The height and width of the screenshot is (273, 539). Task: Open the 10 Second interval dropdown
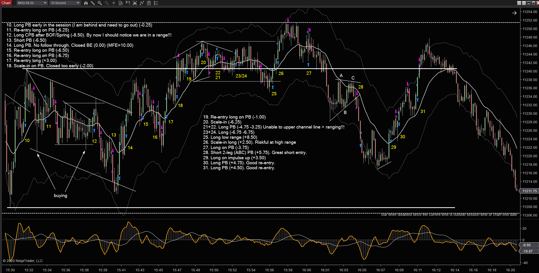pos(65,3)
